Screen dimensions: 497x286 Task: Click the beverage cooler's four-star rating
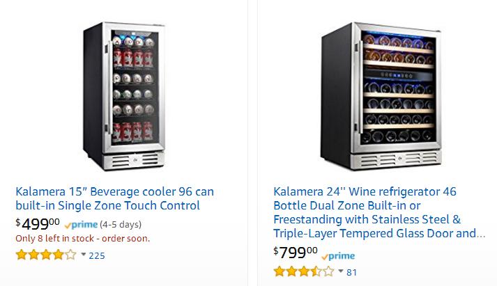tap(46, 255)
